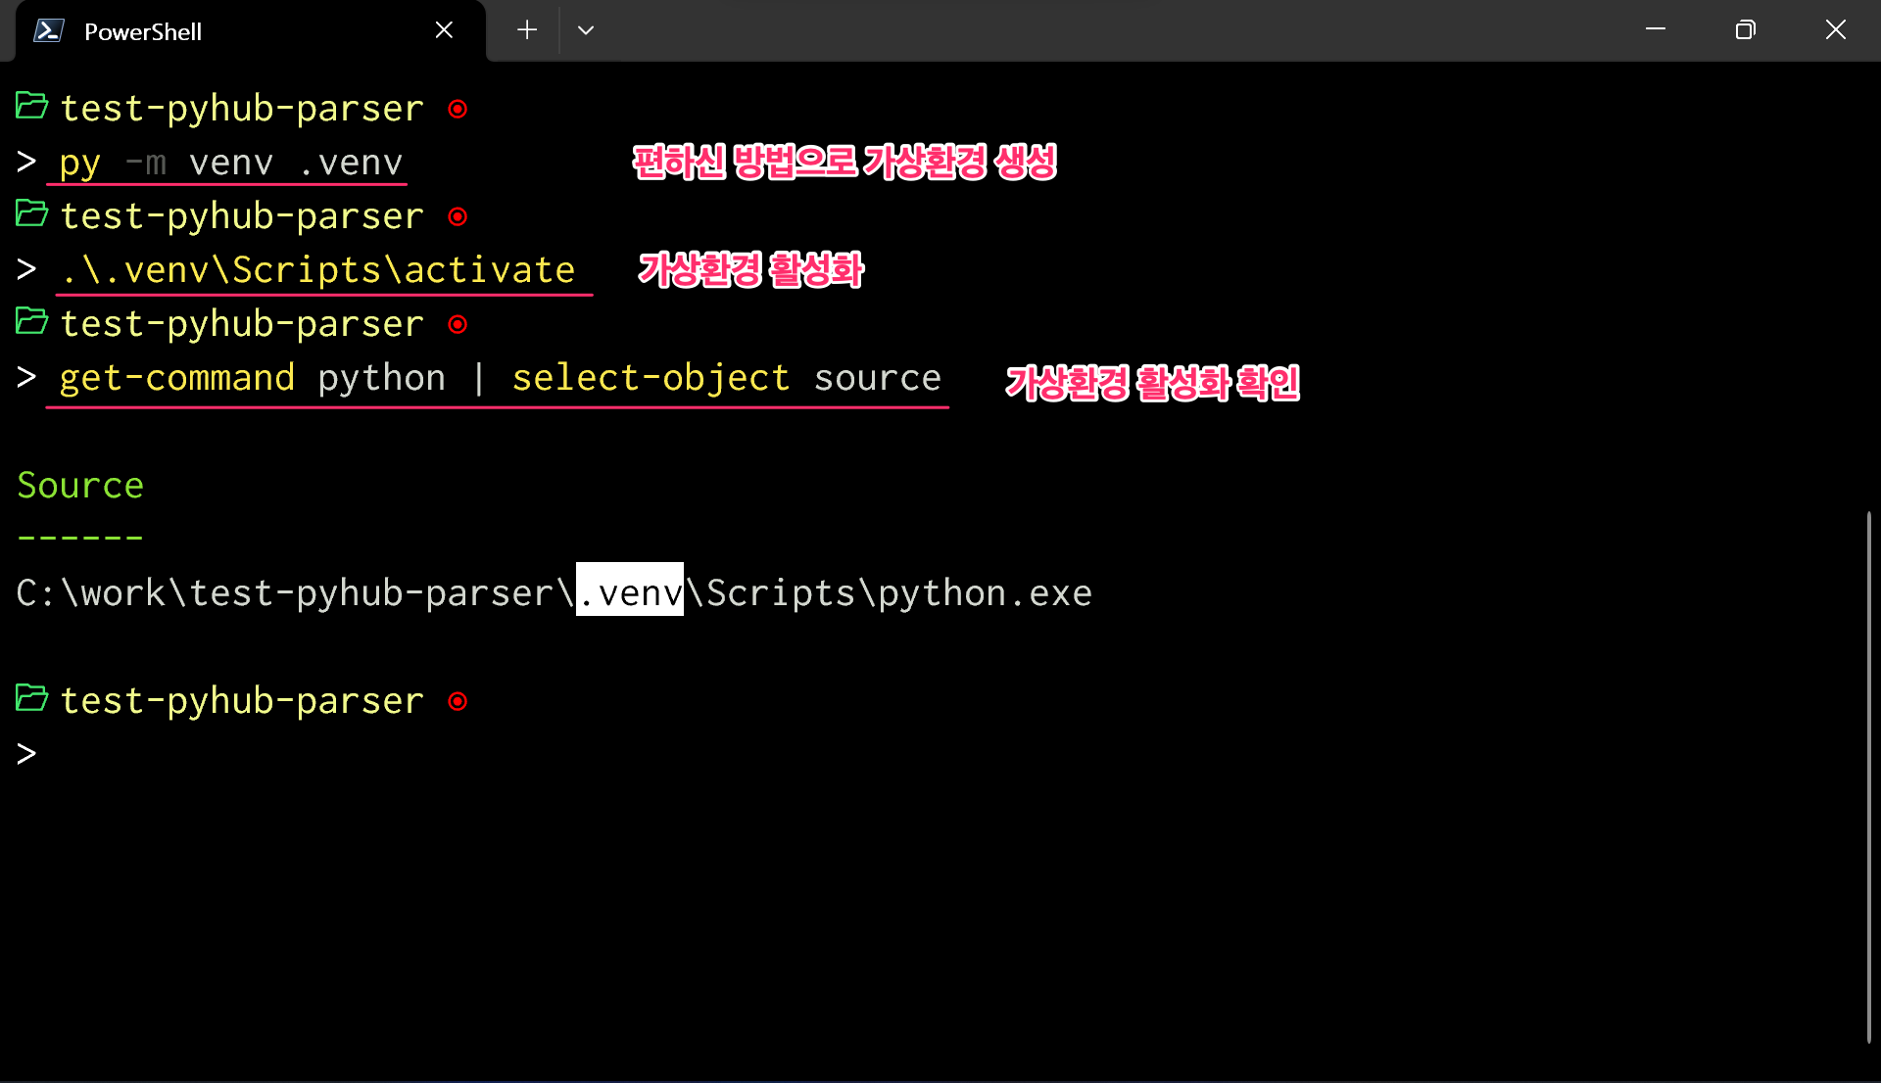Click the folder icon on the last prompt line

32,699
